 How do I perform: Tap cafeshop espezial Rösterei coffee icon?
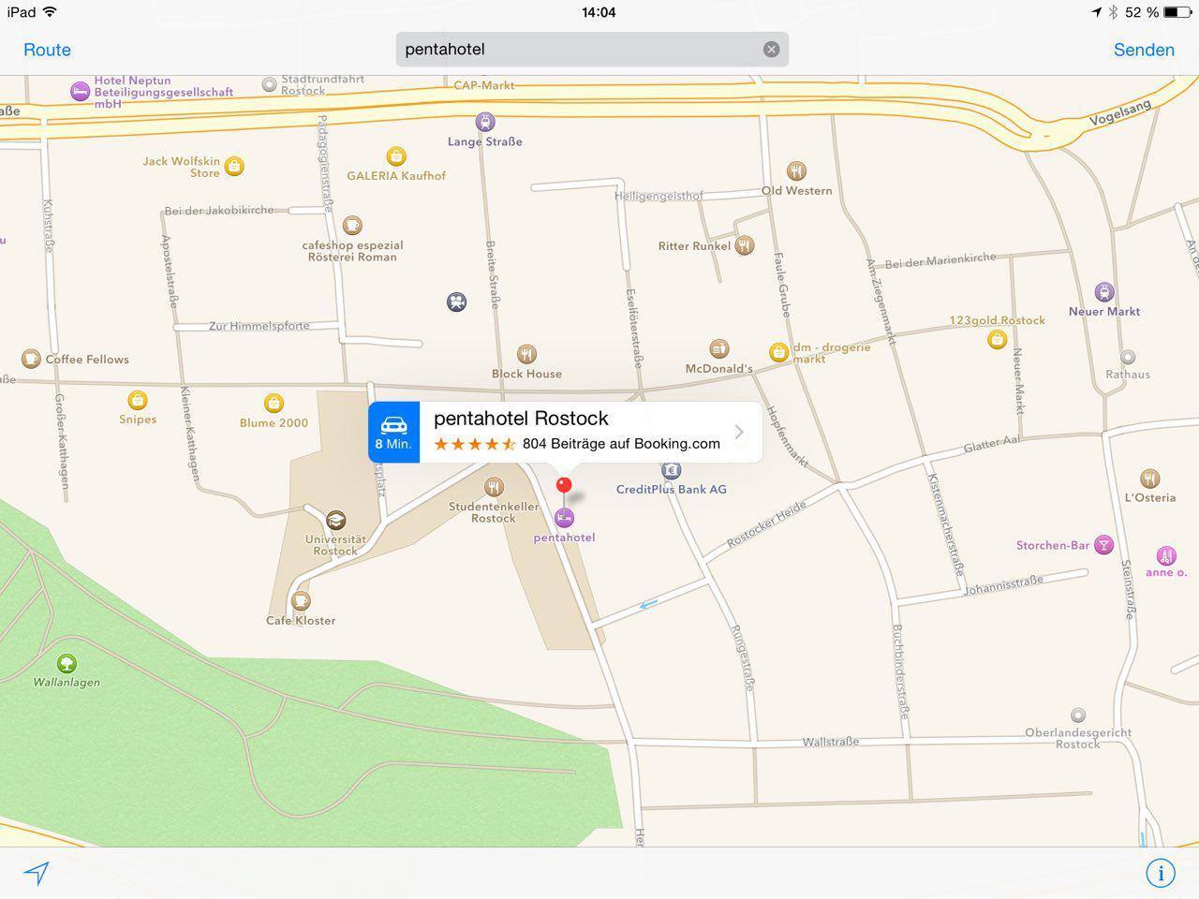pyautogui.click(x=352, y=225)
